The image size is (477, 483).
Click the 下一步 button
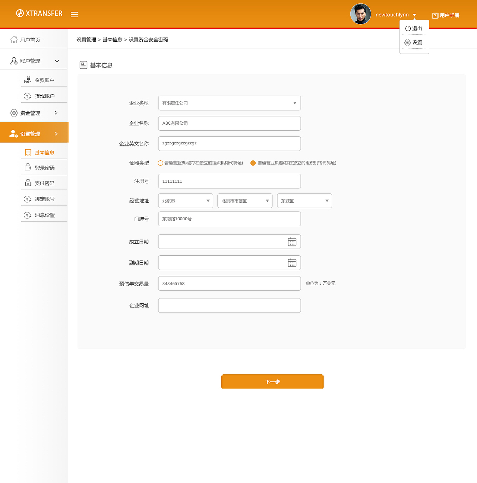[272, 382]
